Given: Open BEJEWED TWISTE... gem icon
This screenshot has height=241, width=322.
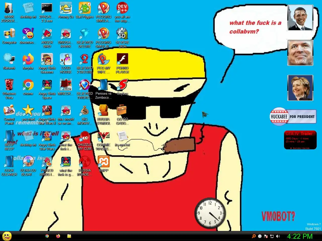Looking at the screenshot, I should click(x=85, y=89).
